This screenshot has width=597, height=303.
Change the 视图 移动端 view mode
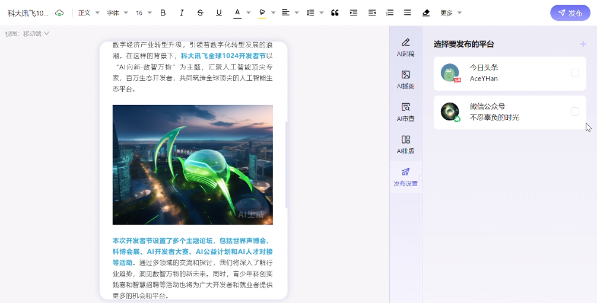point(27,33)
